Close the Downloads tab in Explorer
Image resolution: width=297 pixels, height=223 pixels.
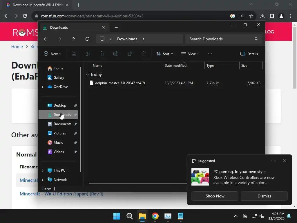coord(104,27)
